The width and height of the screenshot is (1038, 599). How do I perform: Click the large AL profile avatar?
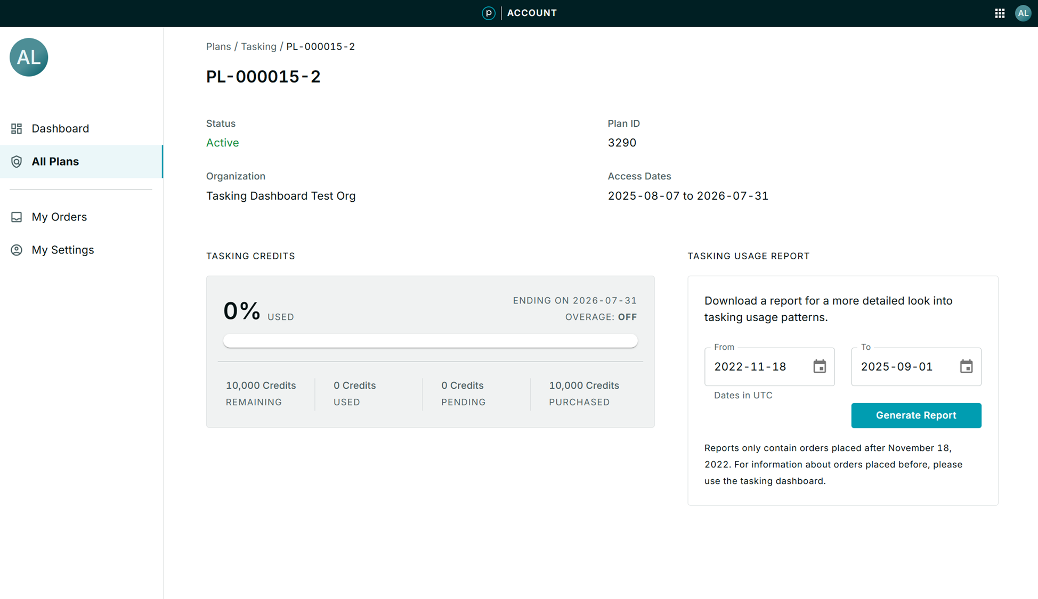click(x=29, y=57)
